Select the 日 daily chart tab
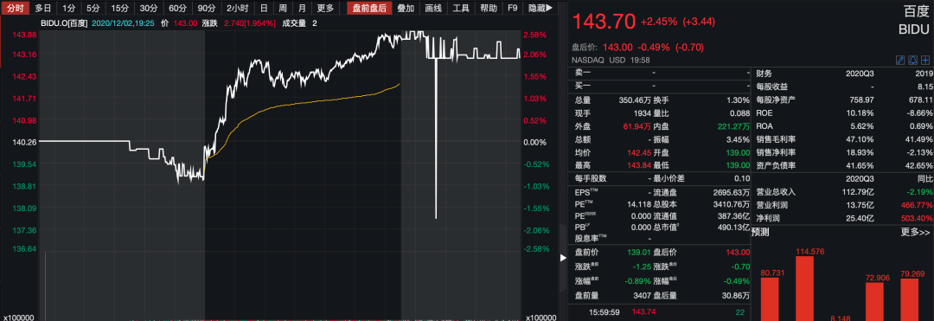The image size is (934, 321). [264, 9]
